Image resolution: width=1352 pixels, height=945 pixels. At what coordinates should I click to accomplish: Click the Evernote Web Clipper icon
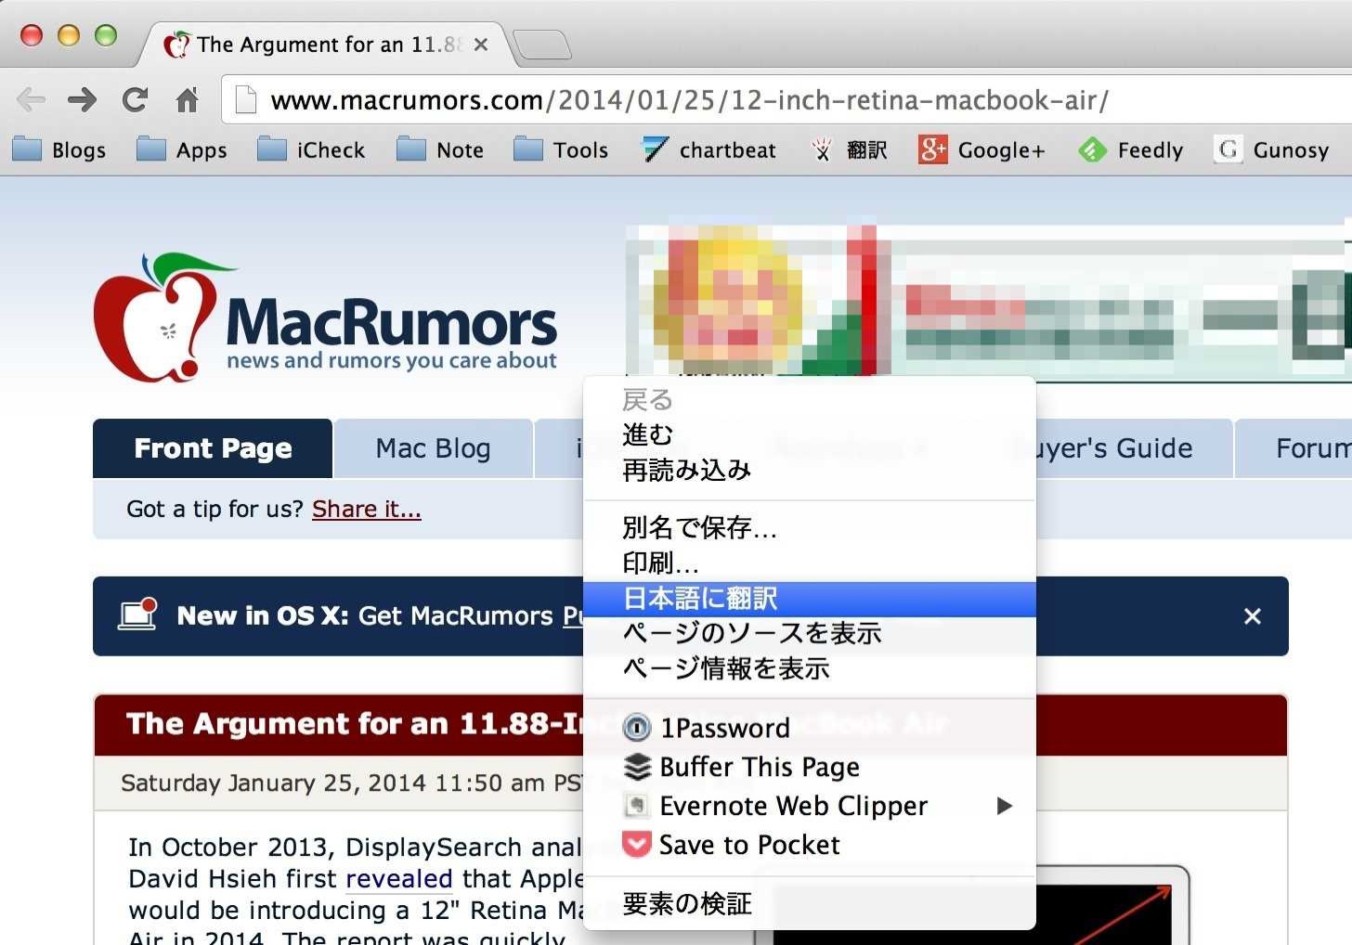(637, 806)
